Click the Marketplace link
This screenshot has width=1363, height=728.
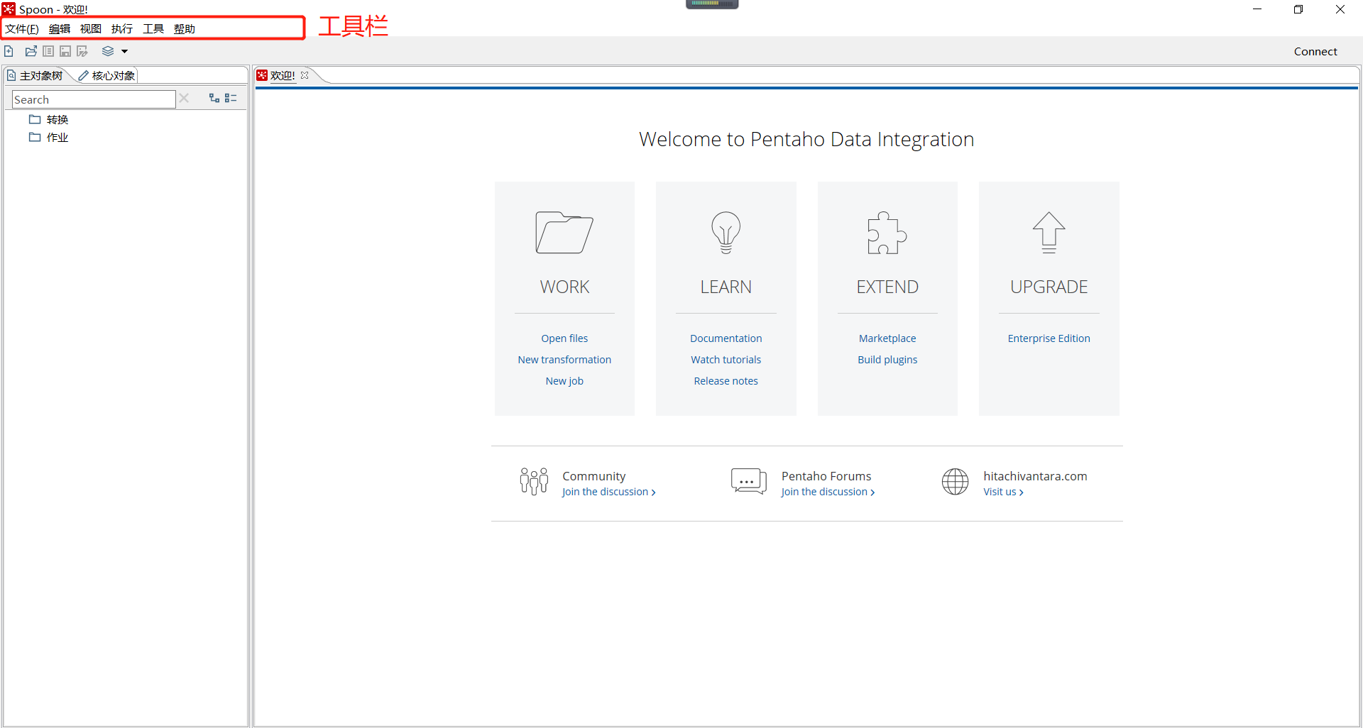887,338
